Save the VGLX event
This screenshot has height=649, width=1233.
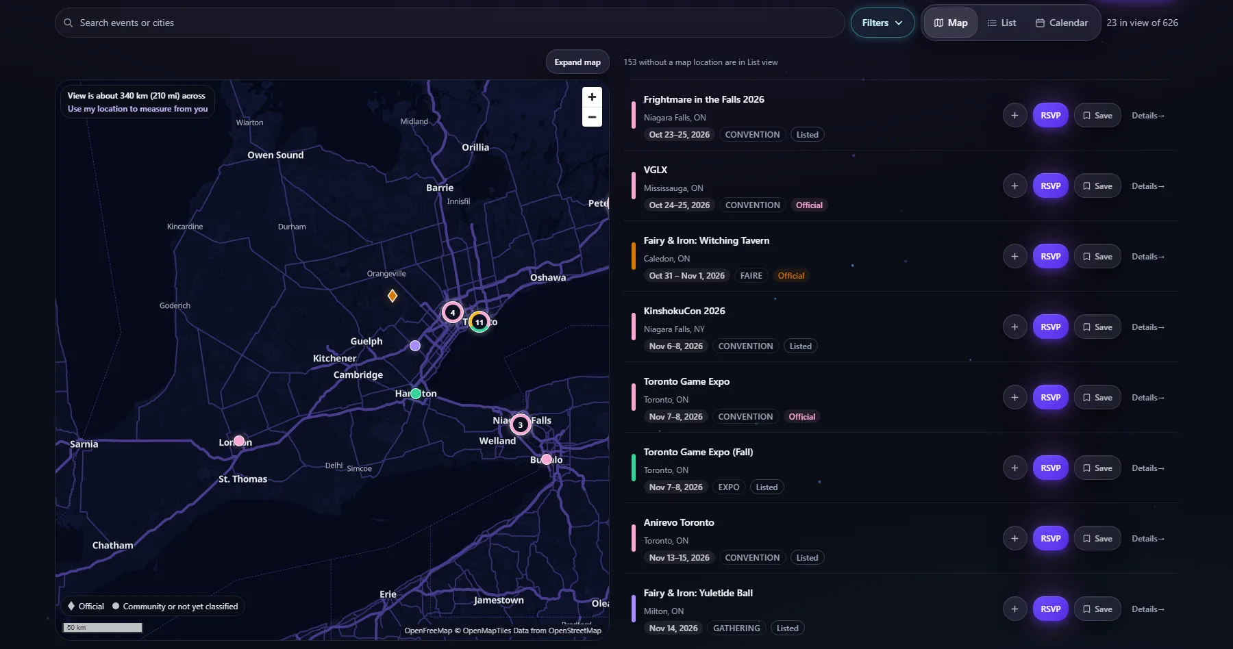click(x=1097, y=186)
